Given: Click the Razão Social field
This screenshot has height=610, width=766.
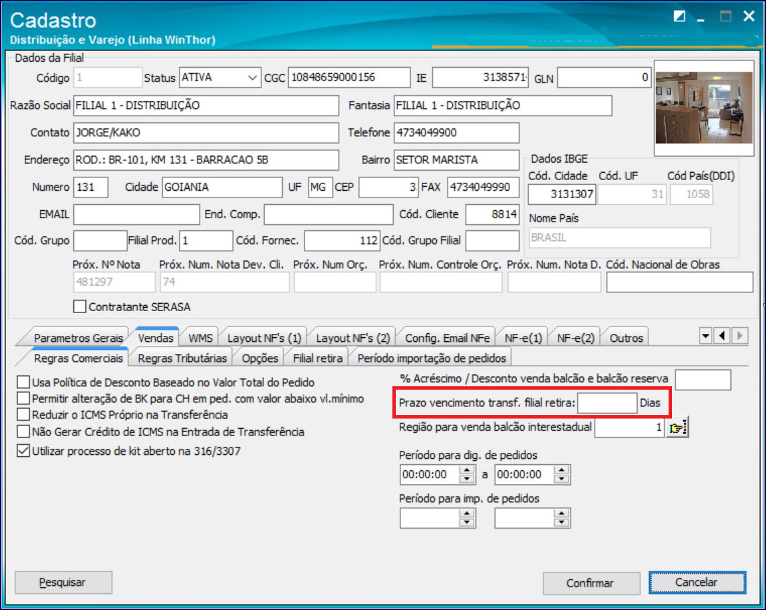Looking at the screenshot, I should point(206,105).
